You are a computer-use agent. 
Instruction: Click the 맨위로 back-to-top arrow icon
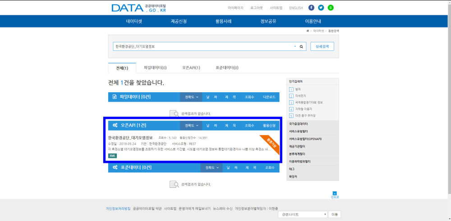[335, 193]
